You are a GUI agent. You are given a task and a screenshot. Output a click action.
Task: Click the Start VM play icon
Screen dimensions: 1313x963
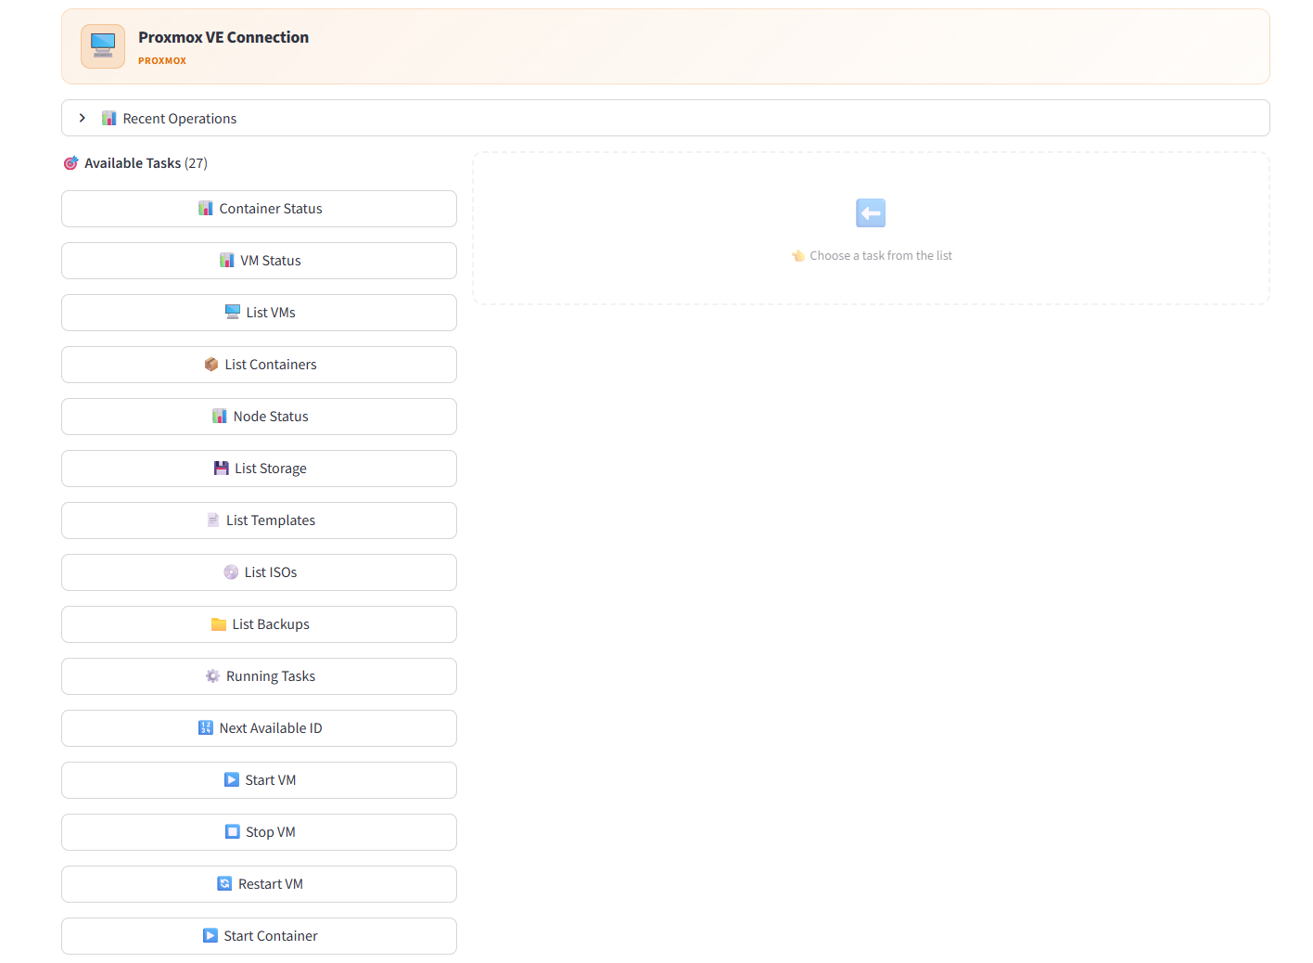(232, 780)
